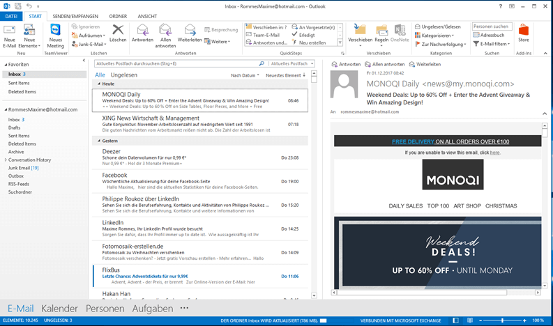Send to OneNote
Viewport: 553px width, 326px height.
point(400,33)
